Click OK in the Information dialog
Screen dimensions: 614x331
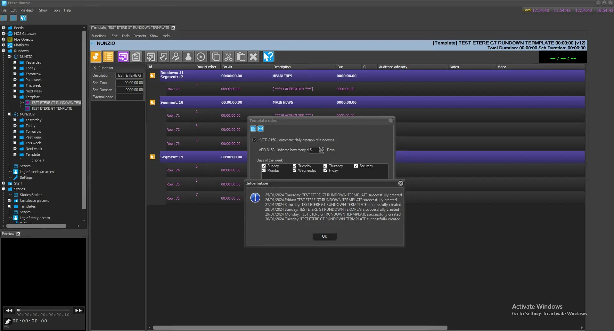click(324, 236)
